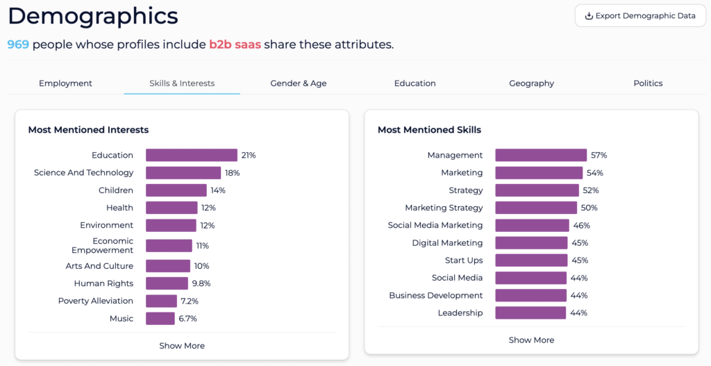Viewport: 711px width, 366px height.
Task: Select the Education interest bar
Action: pyautogui.click(x=192, y=155)
